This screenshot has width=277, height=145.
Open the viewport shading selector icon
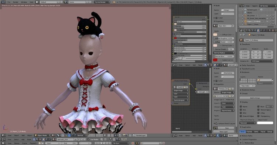pos(54,135)
